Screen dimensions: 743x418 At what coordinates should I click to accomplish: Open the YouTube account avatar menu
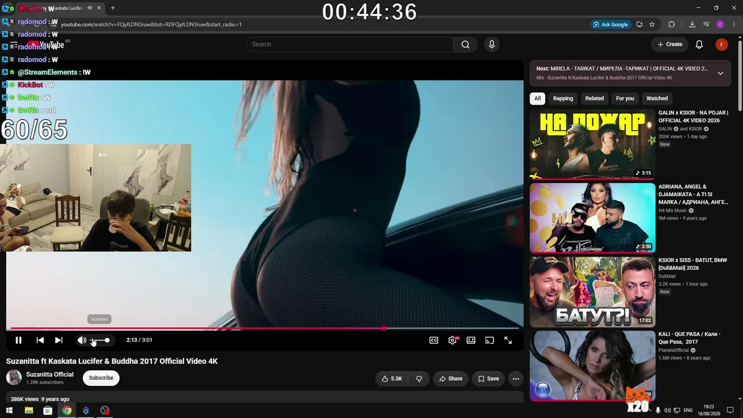click(x=722, y=44)
